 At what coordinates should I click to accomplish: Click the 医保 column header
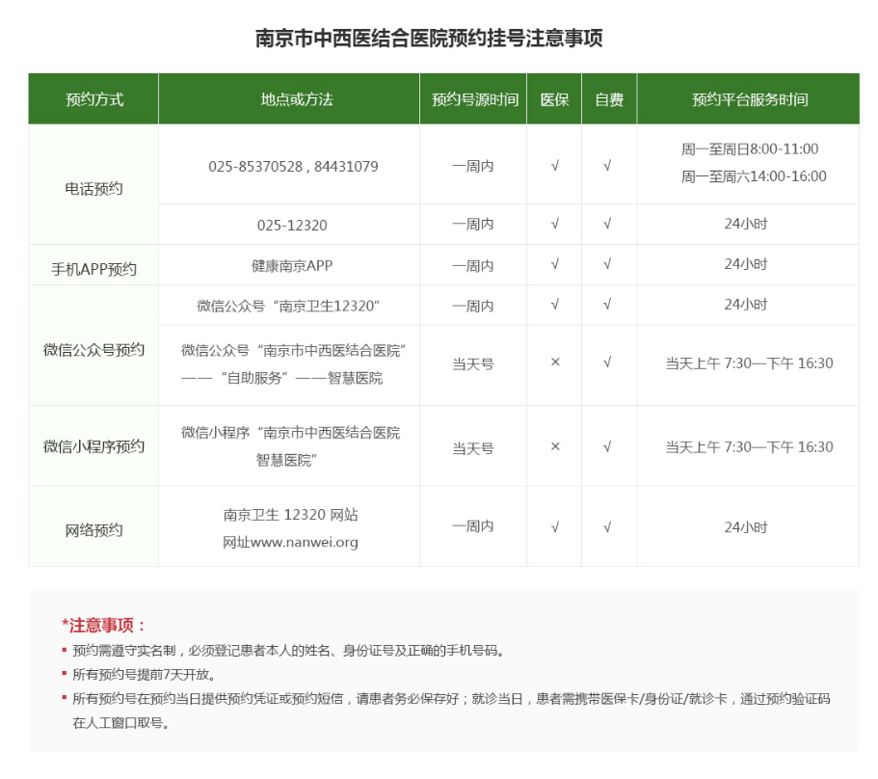(554, 99)
